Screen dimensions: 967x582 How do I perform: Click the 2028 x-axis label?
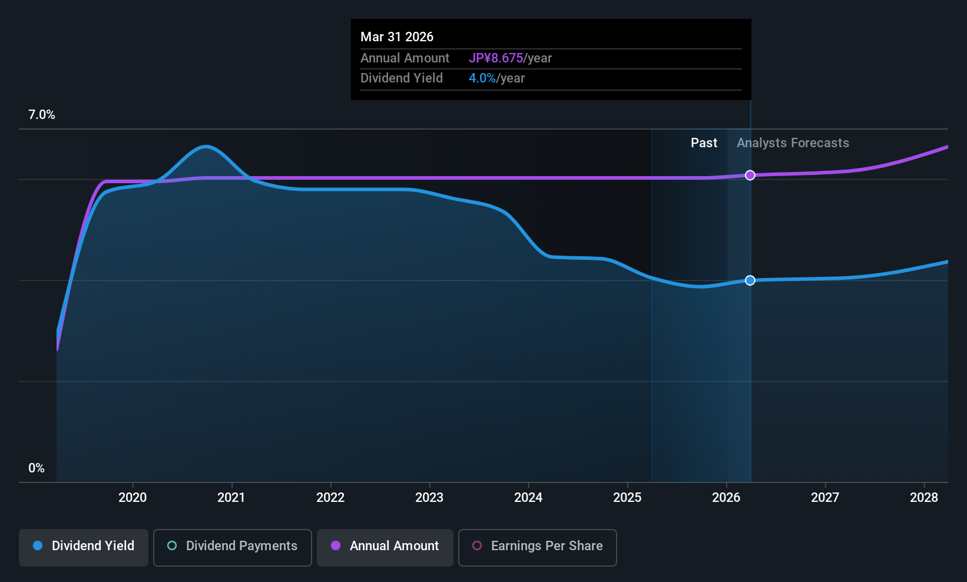pyautogui.click(x=924, y=498)
